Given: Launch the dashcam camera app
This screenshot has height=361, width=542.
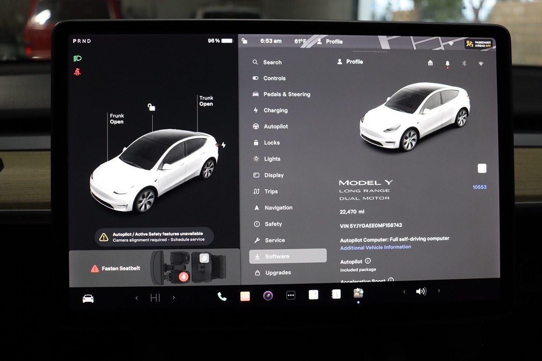Looking at the screenshot, I should [268, 296].
